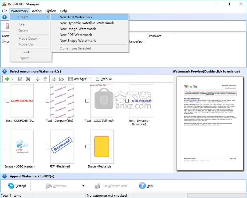Viewport: 247px width, 198px height.
Task: Click the step 1 number badge
Action: (5, 17)
